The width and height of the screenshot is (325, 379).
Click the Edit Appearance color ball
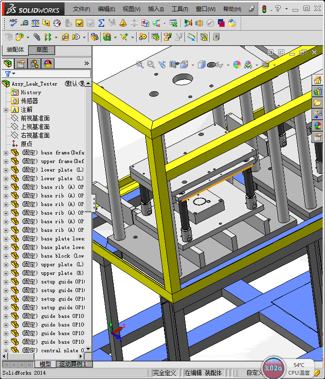[x=237, y=65]
